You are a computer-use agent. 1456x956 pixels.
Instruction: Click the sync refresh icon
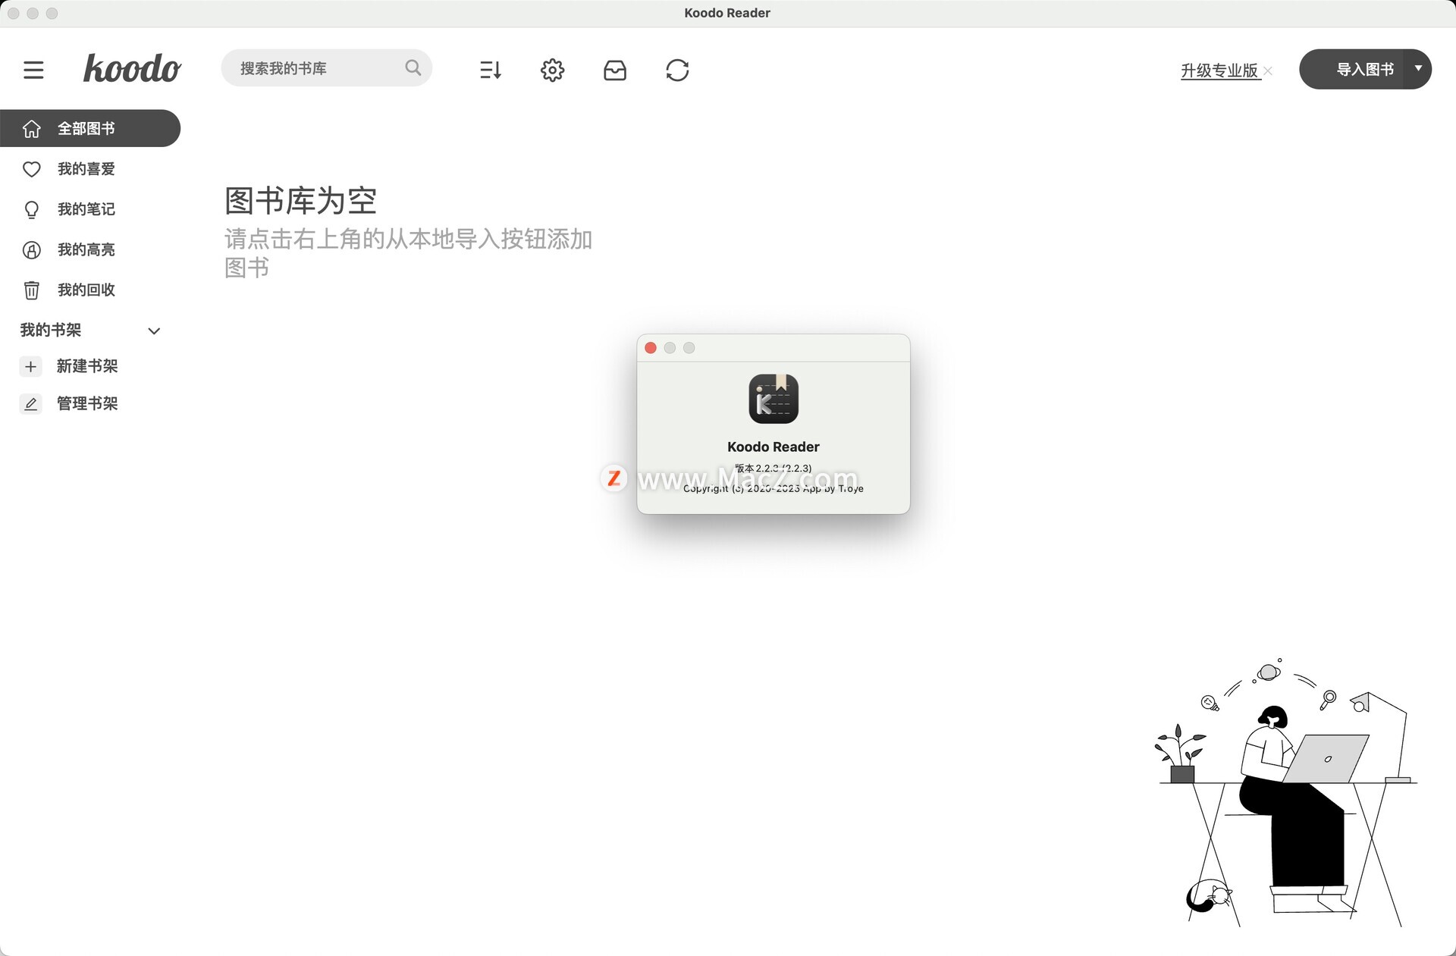point(677,70)
